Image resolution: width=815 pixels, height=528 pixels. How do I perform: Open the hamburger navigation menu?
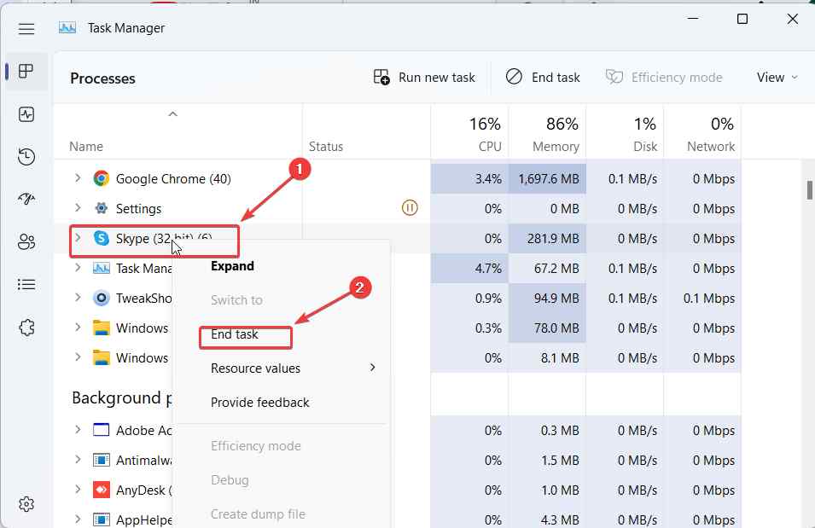coord(26,29)
